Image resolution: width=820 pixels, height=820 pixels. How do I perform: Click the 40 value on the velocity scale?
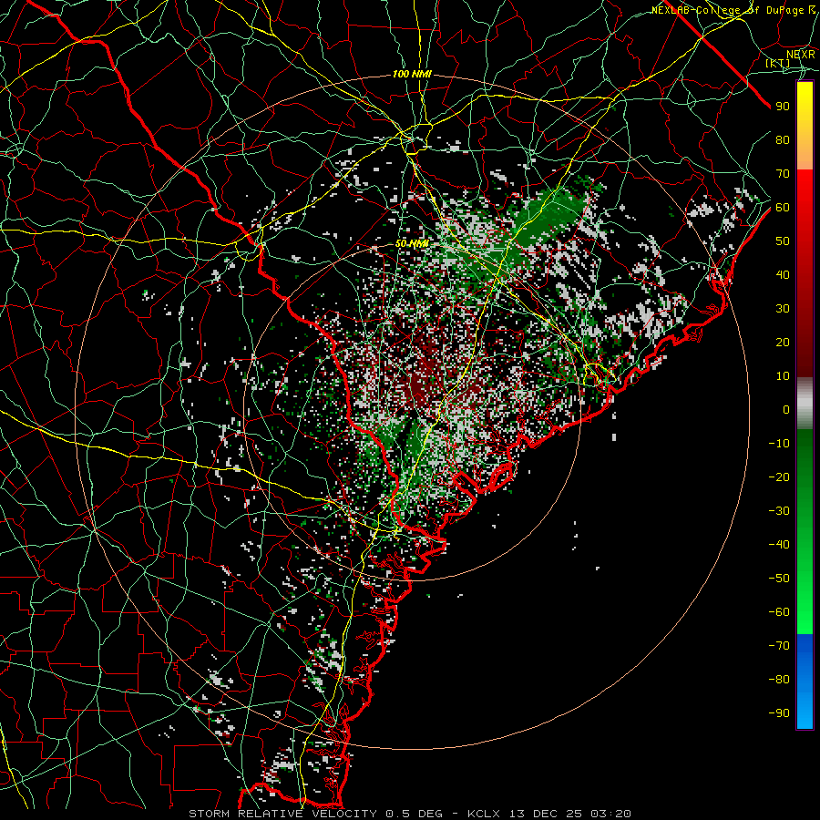point(783,274)
